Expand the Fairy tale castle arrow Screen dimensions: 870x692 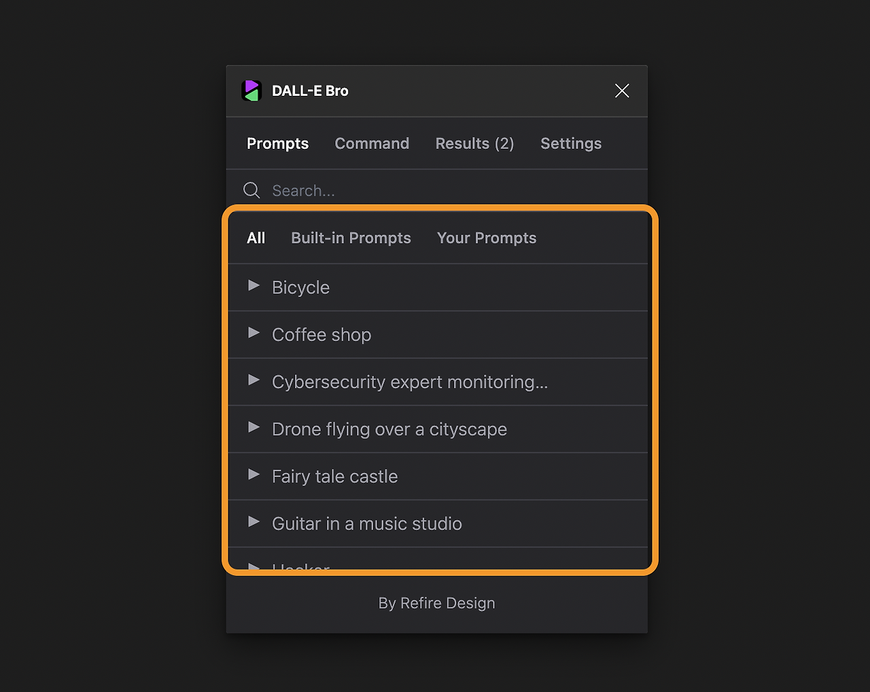[254, 475]
